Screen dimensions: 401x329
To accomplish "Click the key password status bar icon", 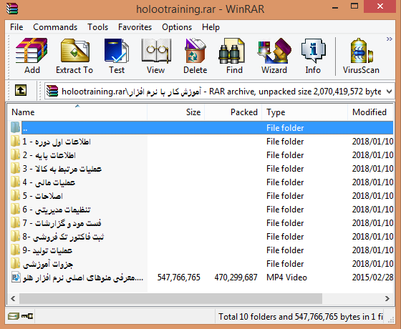I will [27, 316].
